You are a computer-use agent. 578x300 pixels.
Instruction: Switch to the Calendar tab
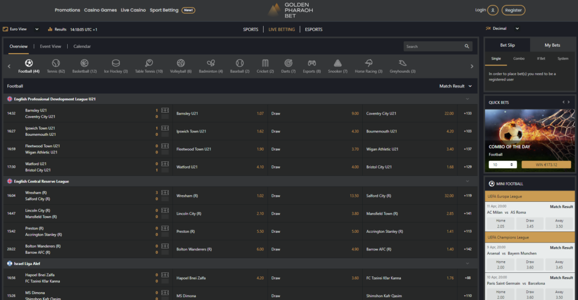pos(82,46)
